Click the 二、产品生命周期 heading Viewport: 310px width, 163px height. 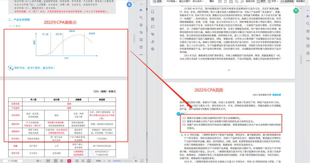coord(19,20)
